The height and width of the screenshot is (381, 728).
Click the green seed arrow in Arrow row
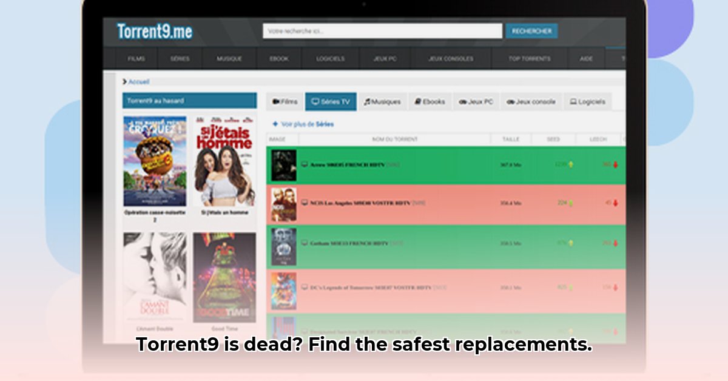[x=570, y=164]
